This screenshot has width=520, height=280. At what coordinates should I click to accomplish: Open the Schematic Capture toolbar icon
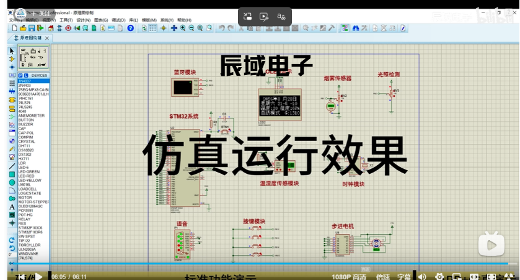click(x=59, y=28)
